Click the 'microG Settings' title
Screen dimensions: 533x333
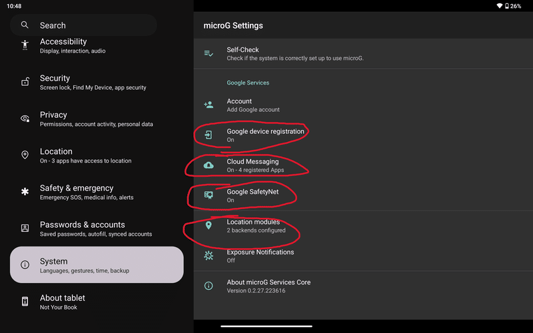pos(233,25)
